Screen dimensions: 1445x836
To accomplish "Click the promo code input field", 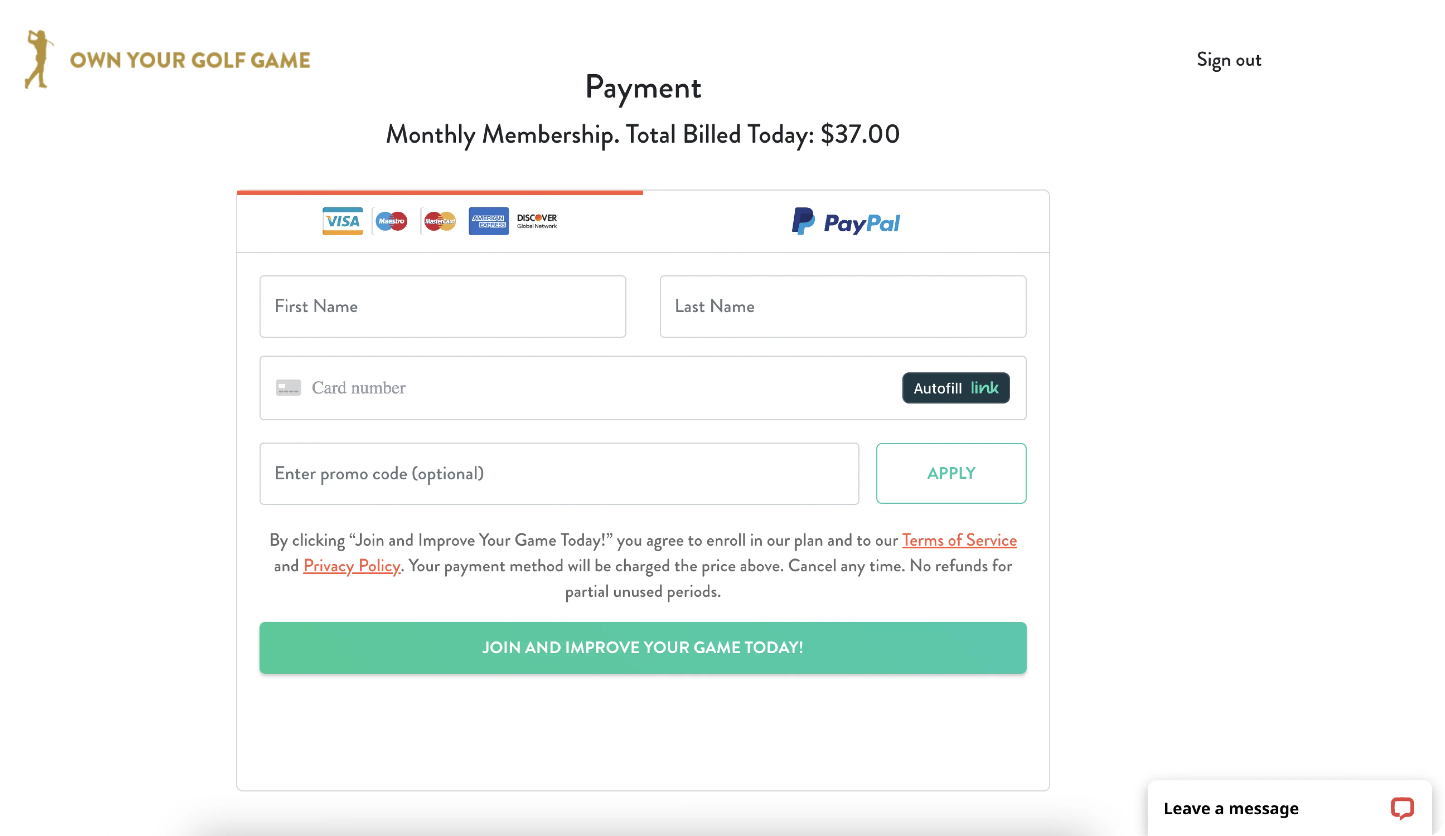I will [x=559, y=474].
